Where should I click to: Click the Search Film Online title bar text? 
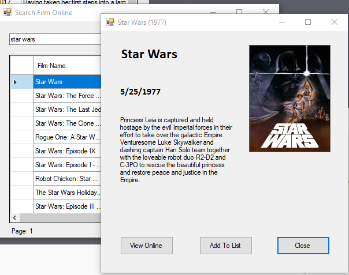point(44,13)
